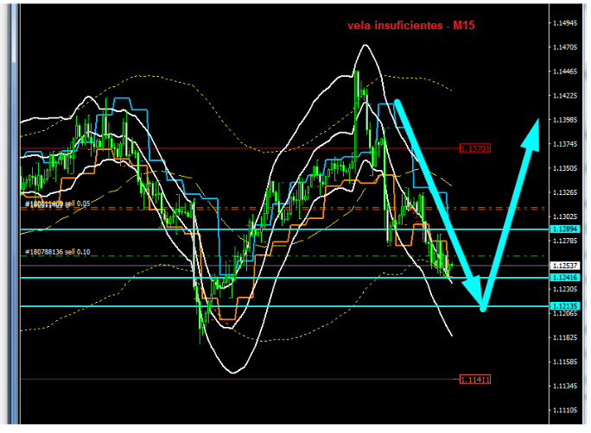This screenshot has height=433, width=591.
Task: Click the 1.12785 value on price axis
Action: (x=564, y=241)
